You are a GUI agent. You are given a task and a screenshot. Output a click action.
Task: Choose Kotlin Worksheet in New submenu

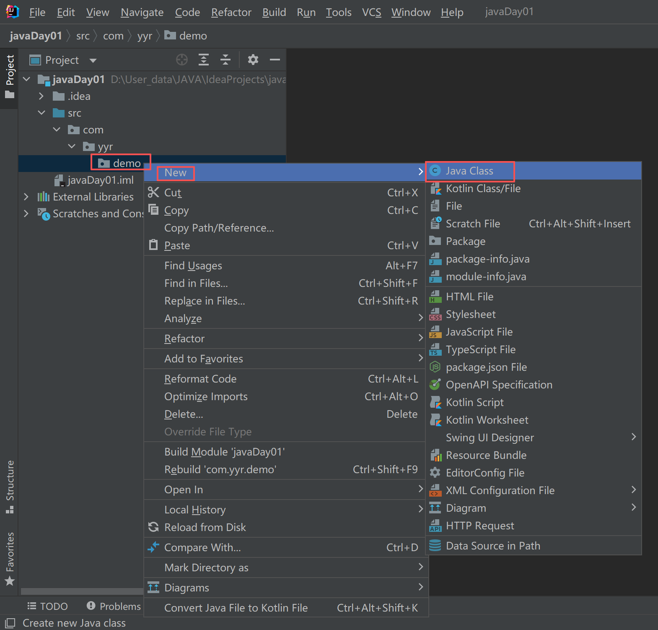[534, 420]
